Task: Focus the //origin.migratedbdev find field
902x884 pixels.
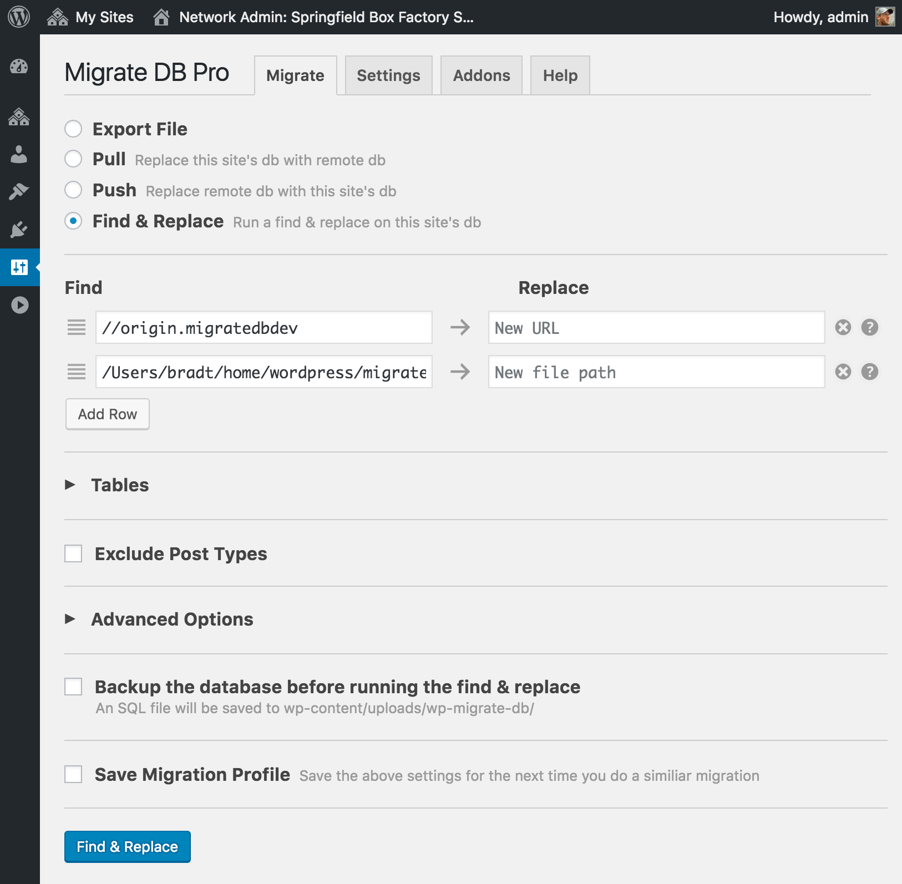Action: 264,327
